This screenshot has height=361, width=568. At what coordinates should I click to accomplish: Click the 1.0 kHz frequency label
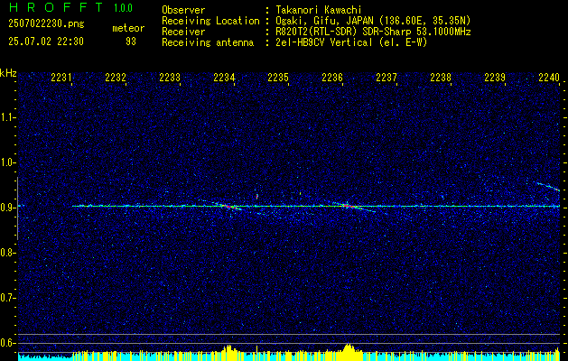pos(8,162)
